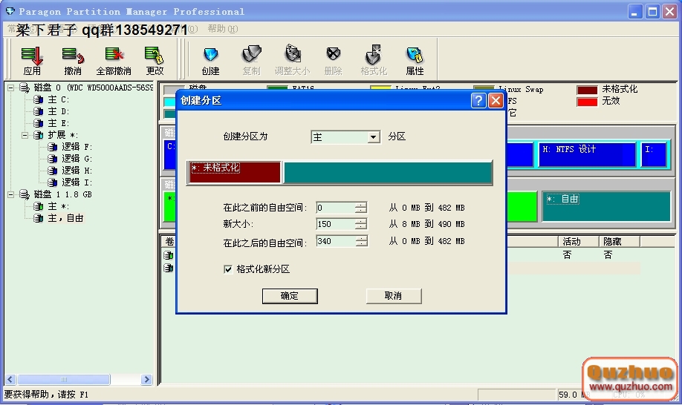
Task: Collapse the 磁盘 1 tree node
Action: click(x=11, y=194)
